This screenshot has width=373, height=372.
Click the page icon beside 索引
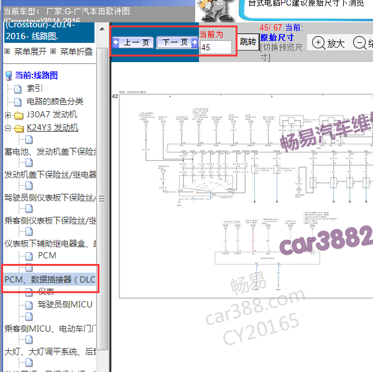coord(17,89)
